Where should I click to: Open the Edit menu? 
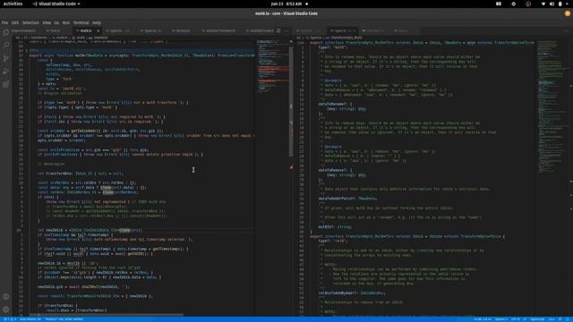point(15,22)
